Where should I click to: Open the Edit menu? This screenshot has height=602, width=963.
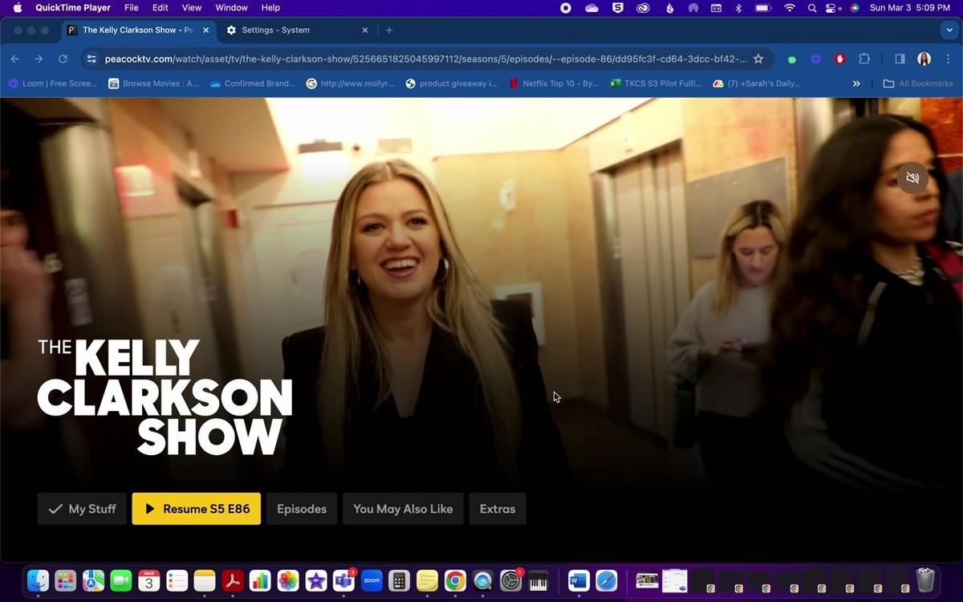160,8
